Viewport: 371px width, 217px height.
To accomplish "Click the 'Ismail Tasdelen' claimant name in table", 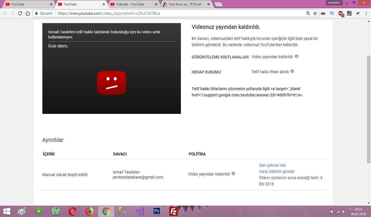I will tap(126, 172).
